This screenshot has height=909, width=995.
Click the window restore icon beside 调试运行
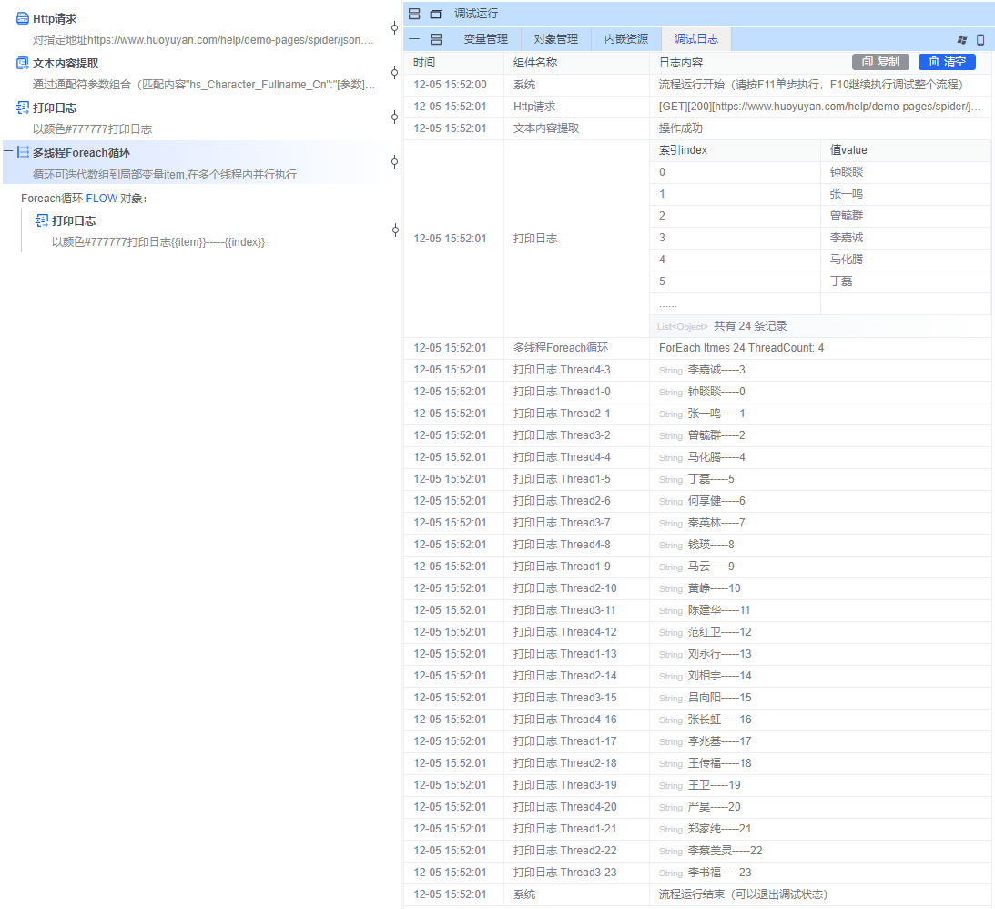point(436,14)
